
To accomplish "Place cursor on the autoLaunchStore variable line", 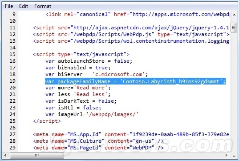I will [x=89, y=61].
